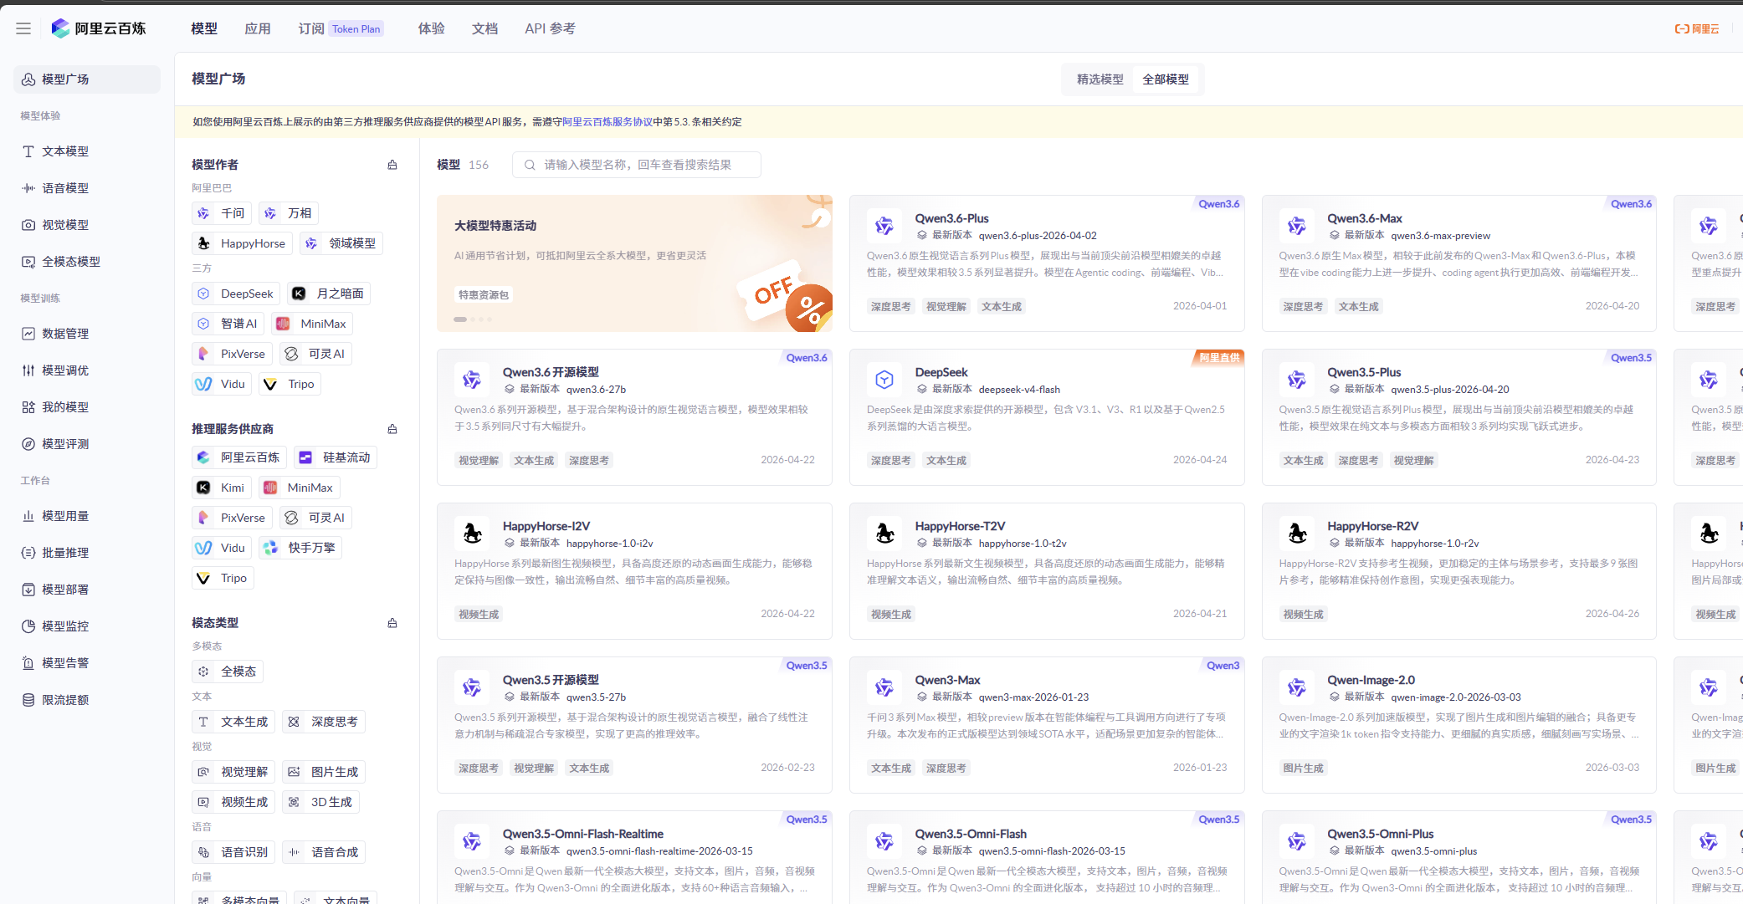This screenshot has width=1743, height=904.
Task: Filter by provider 硅基流动
Action: (335, 457)
